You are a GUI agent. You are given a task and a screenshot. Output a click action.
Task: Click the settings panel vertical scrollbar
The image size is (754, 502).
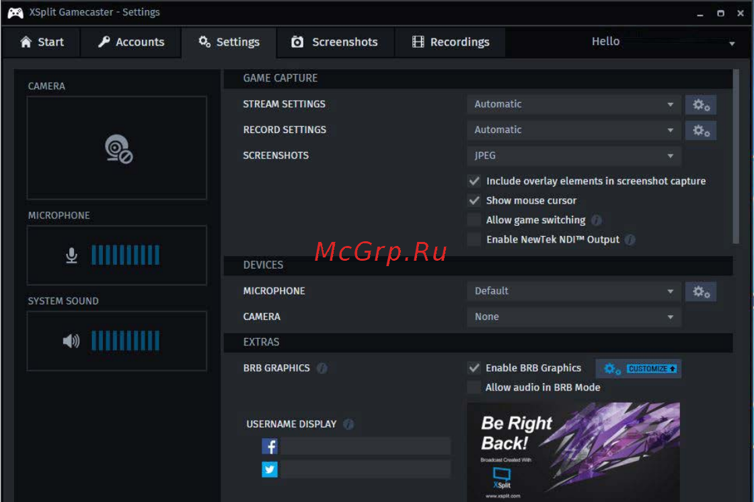coord(736,157)
